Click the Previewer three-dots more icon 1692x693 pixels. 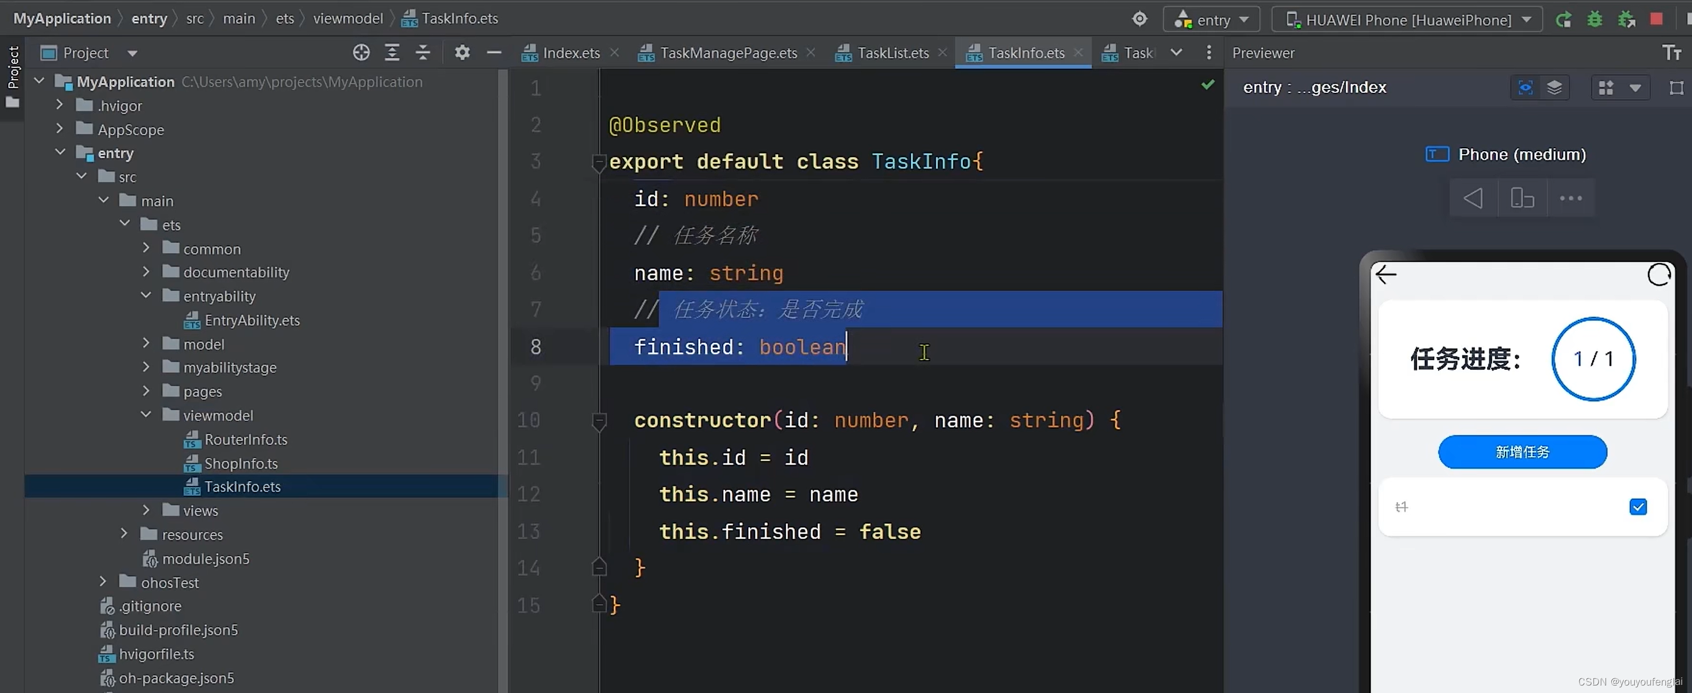click(x=1571, y=198)
